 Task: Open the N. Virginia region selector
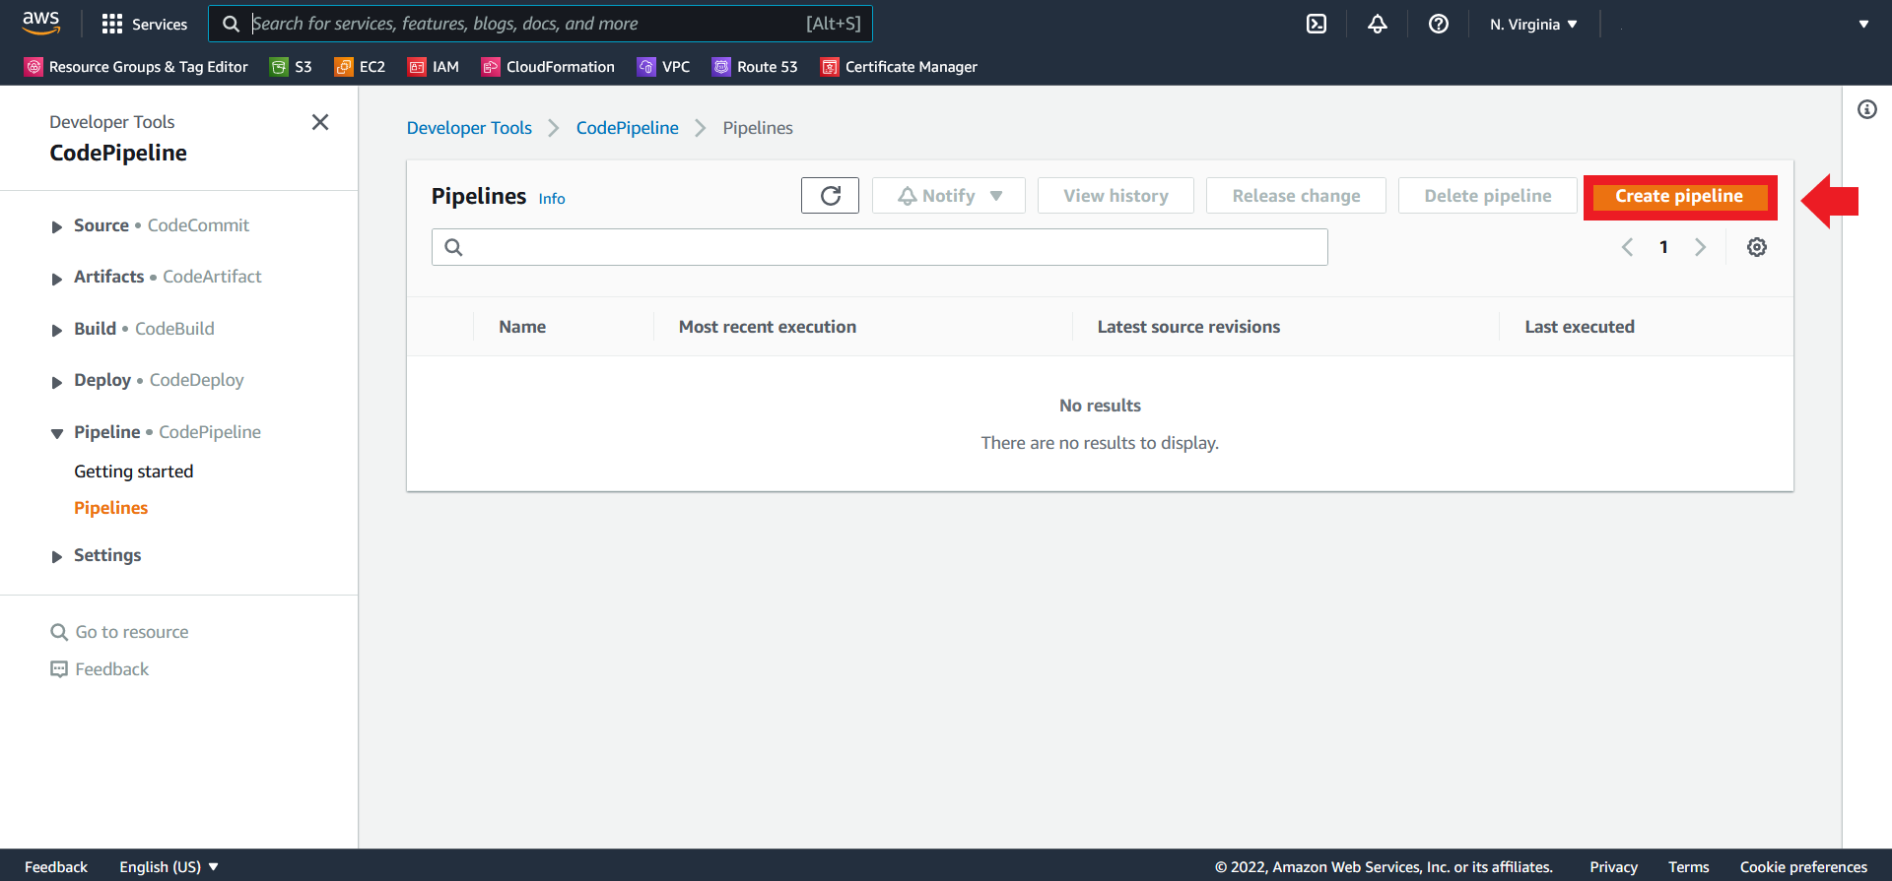(1533, 24)
